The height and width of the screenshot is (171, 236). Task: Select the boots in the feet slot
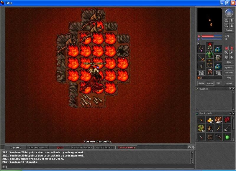(210, 72)
